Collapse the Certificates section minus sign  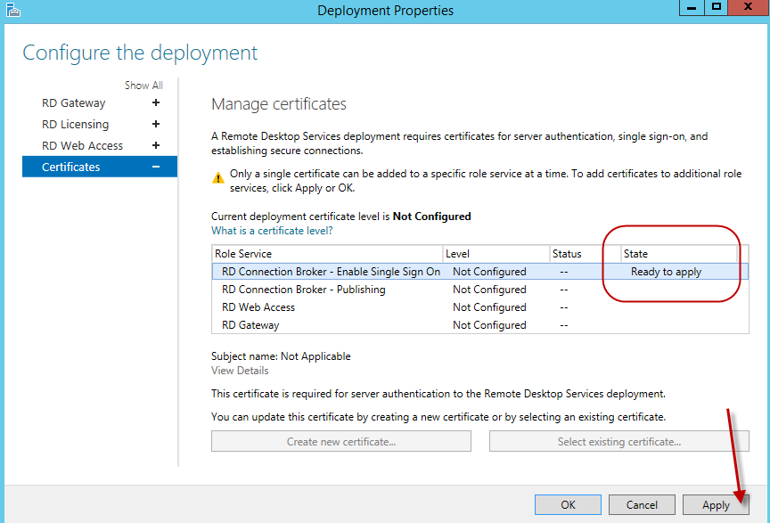(156, 168)
